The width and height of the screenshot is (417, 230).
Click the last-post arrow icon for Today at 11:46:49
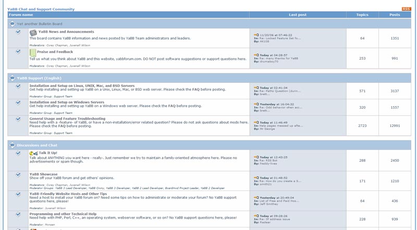(x=256, y=122)
